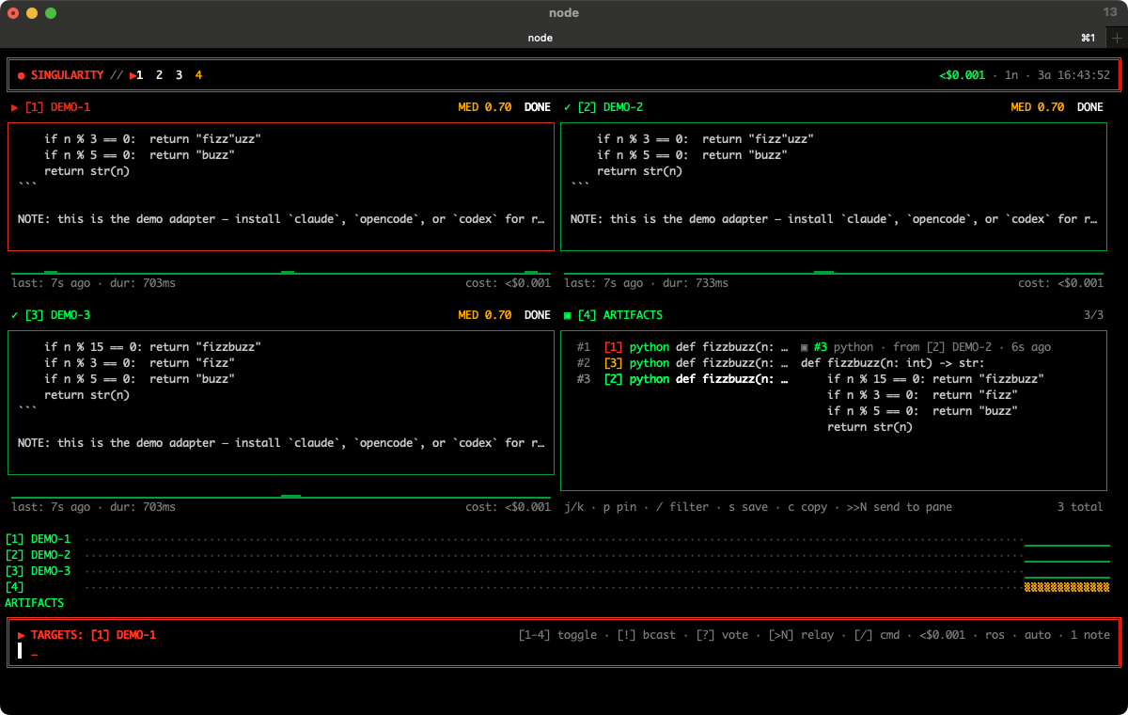Click the TARGETS: [1] DEMO-1 label

94,635
